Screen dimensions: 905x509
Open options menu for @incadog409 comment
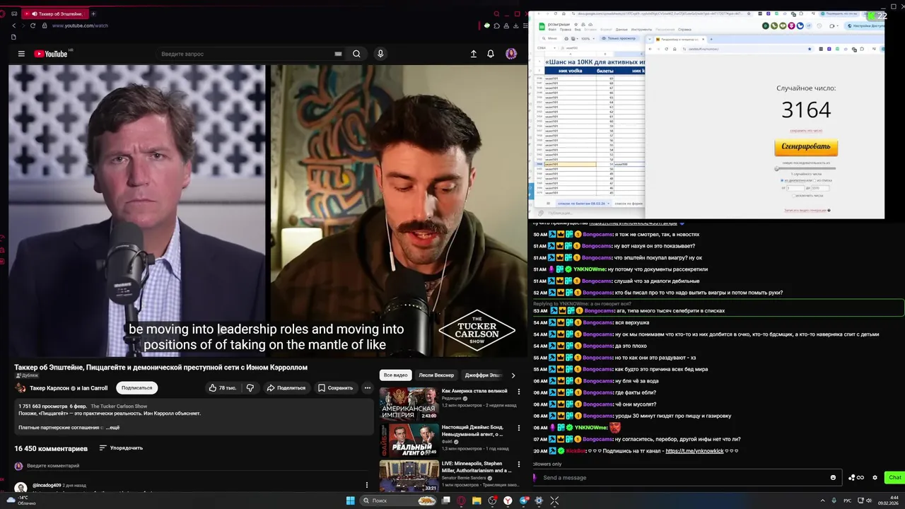coord(366,485)
